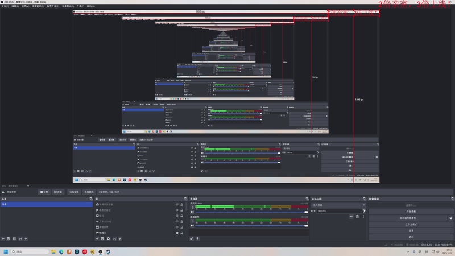
Task: Open advanced audio properties gear in mixer
Action: [x=192, y=238]
